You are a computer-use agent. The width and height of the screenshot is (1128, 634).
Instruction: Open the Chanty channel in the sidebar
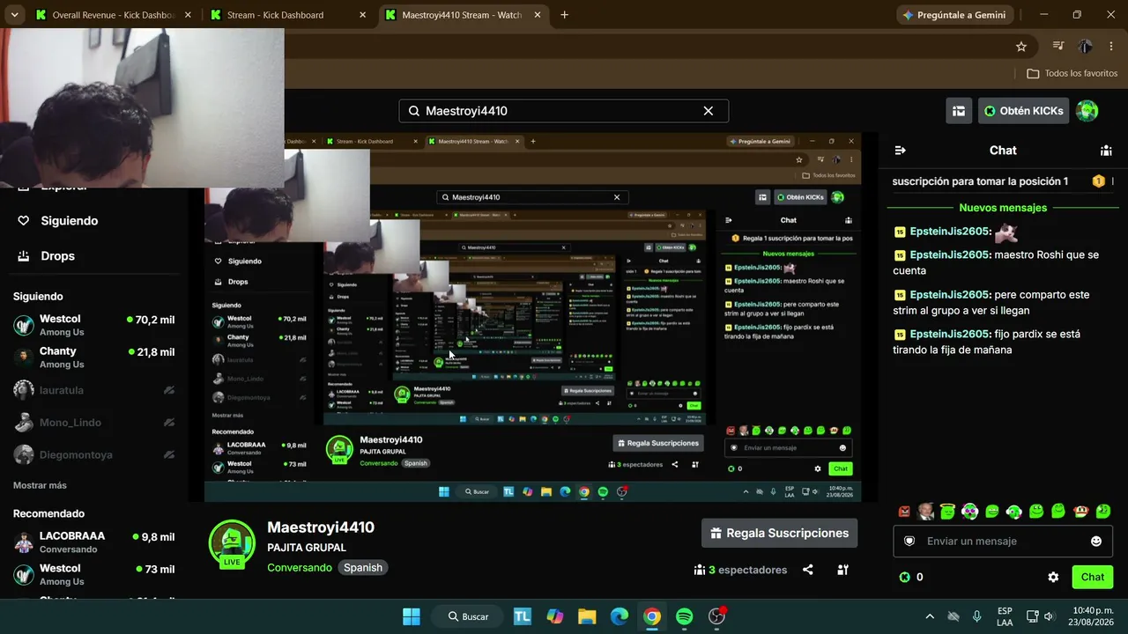click(x=93, y=358)
